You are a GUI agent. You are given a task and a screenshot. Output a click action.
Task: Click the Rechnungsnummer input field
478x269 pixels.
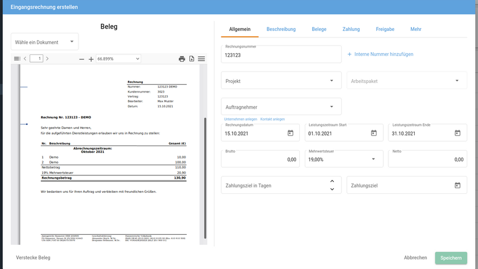click(281, 55)
